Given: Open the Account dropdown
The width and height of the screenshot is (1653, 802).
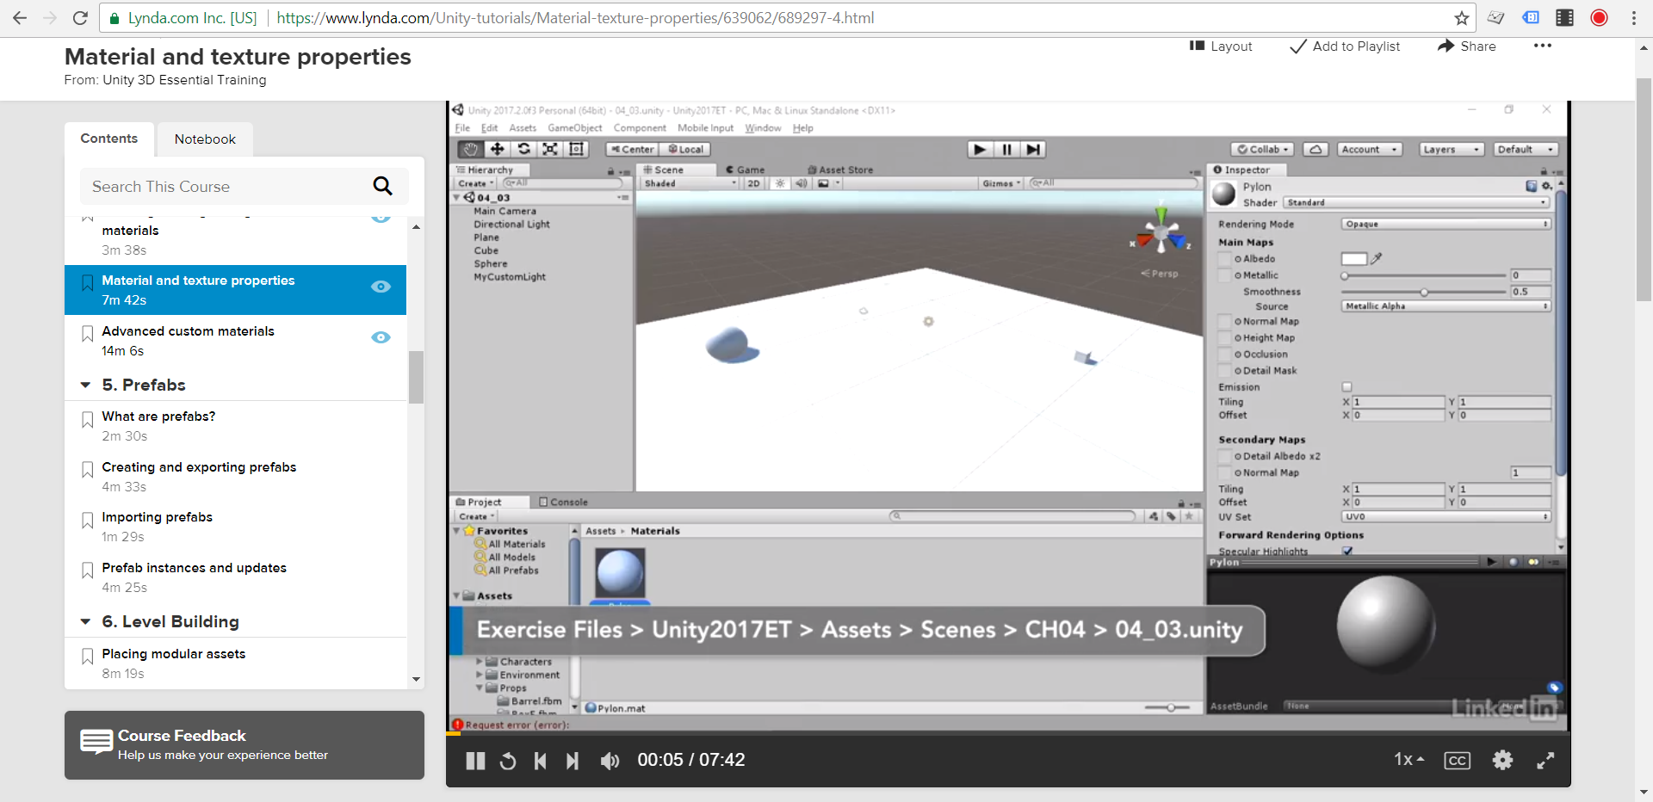Looking at the screenshot, I should [1370, 150].
